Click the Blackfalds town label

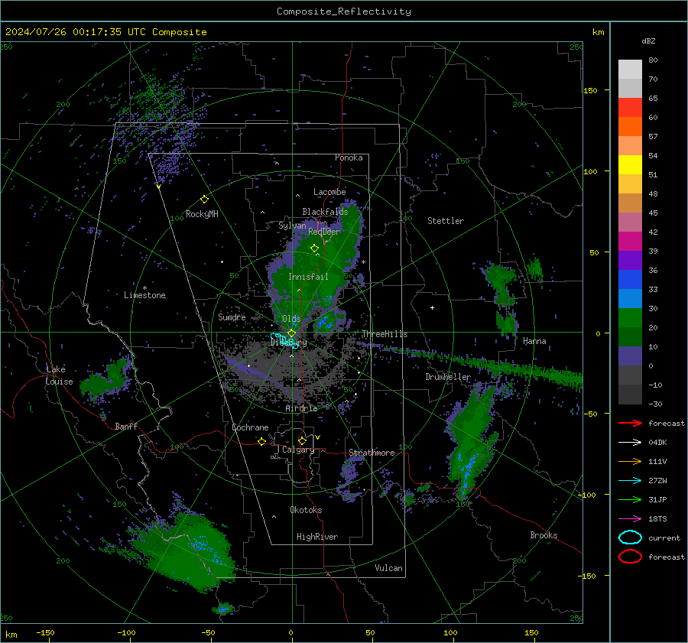[325, 212]
